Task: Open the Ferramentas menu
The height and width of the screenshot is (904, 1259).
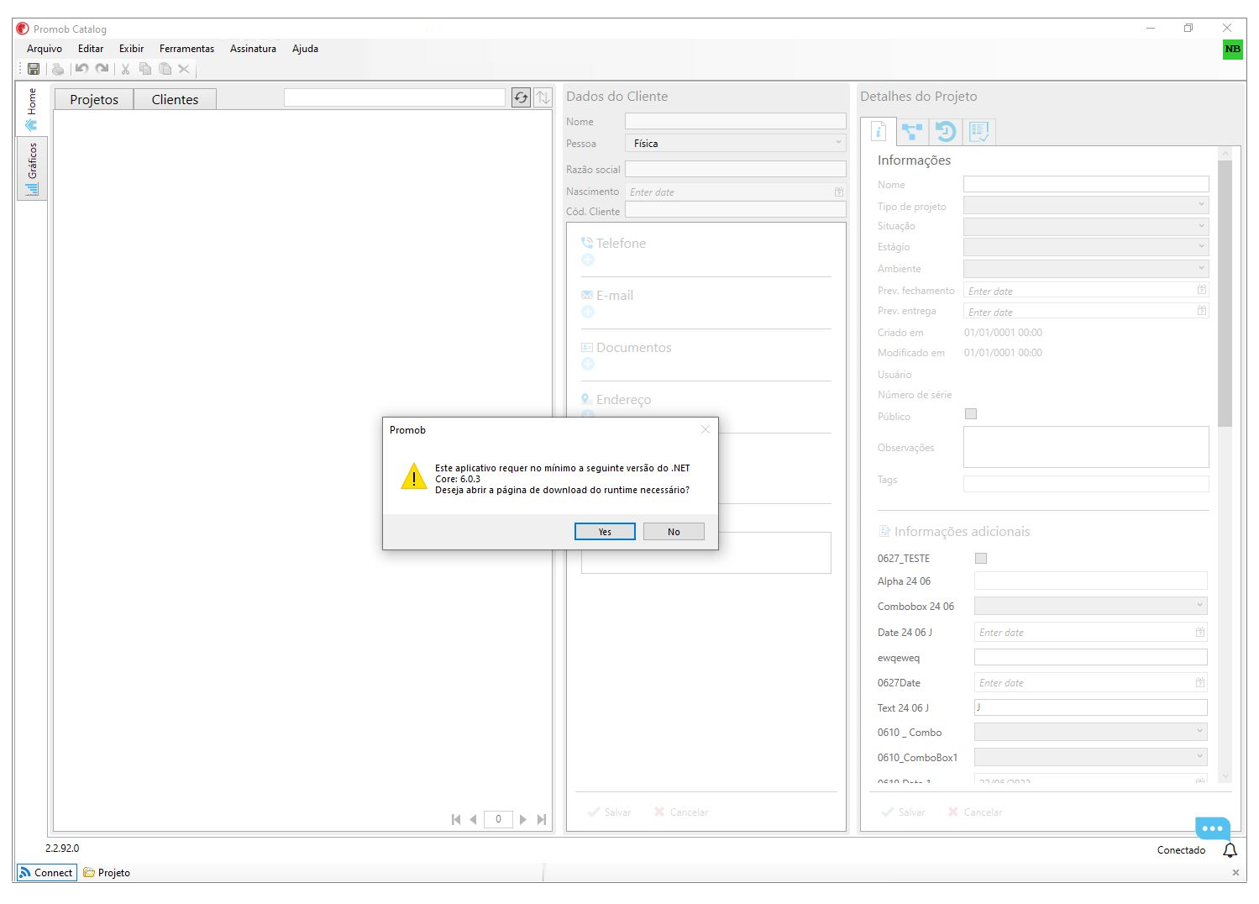Action: (x=186, y=49)
